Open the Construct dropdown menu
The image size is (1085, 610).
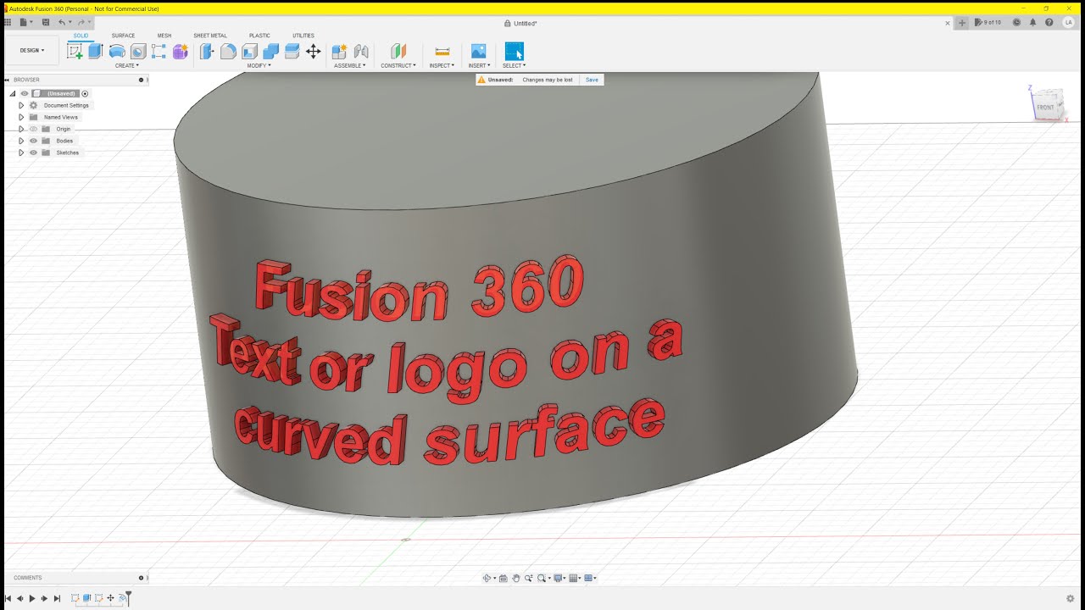click(x=398, y=65)
